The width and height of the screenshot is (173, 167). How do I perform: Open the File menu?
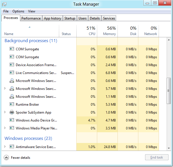click(x=6, y=11)
